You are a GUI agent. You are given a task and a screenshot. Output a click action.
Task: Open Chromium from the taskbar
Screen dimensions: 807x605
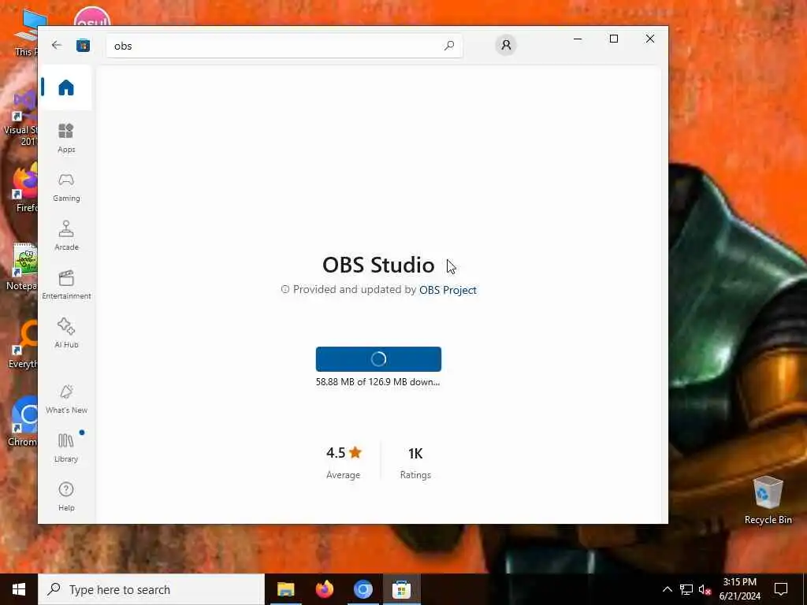tap(363, 589)
